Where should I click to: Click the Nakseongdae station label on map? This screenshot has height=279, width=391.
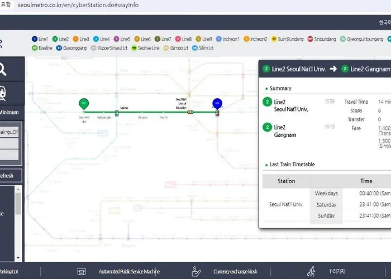104,117
